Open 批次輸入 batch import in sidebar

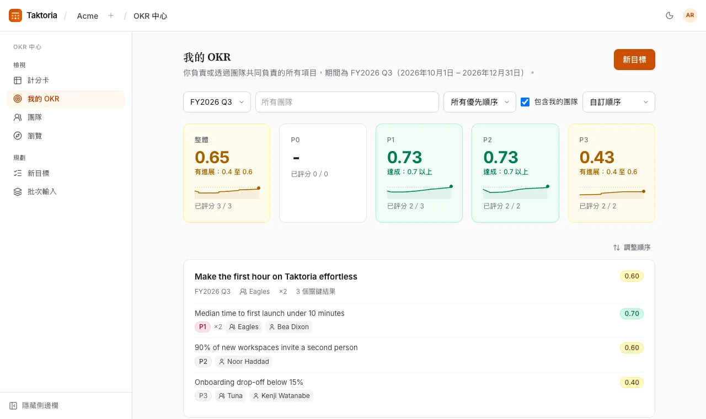[66, 192]
